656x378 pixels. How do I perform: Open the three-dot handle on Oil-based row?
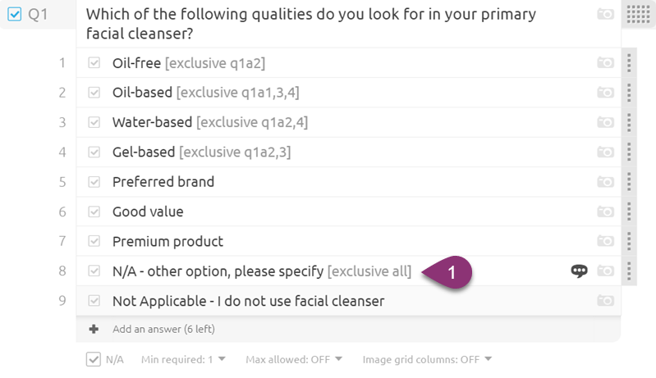pos(629,93)
